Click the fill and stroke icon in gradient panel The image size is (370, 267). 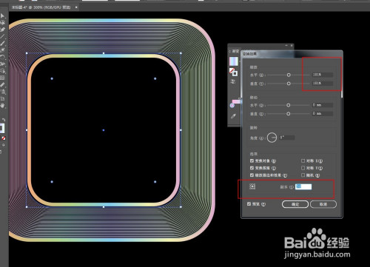pos(233,72)
